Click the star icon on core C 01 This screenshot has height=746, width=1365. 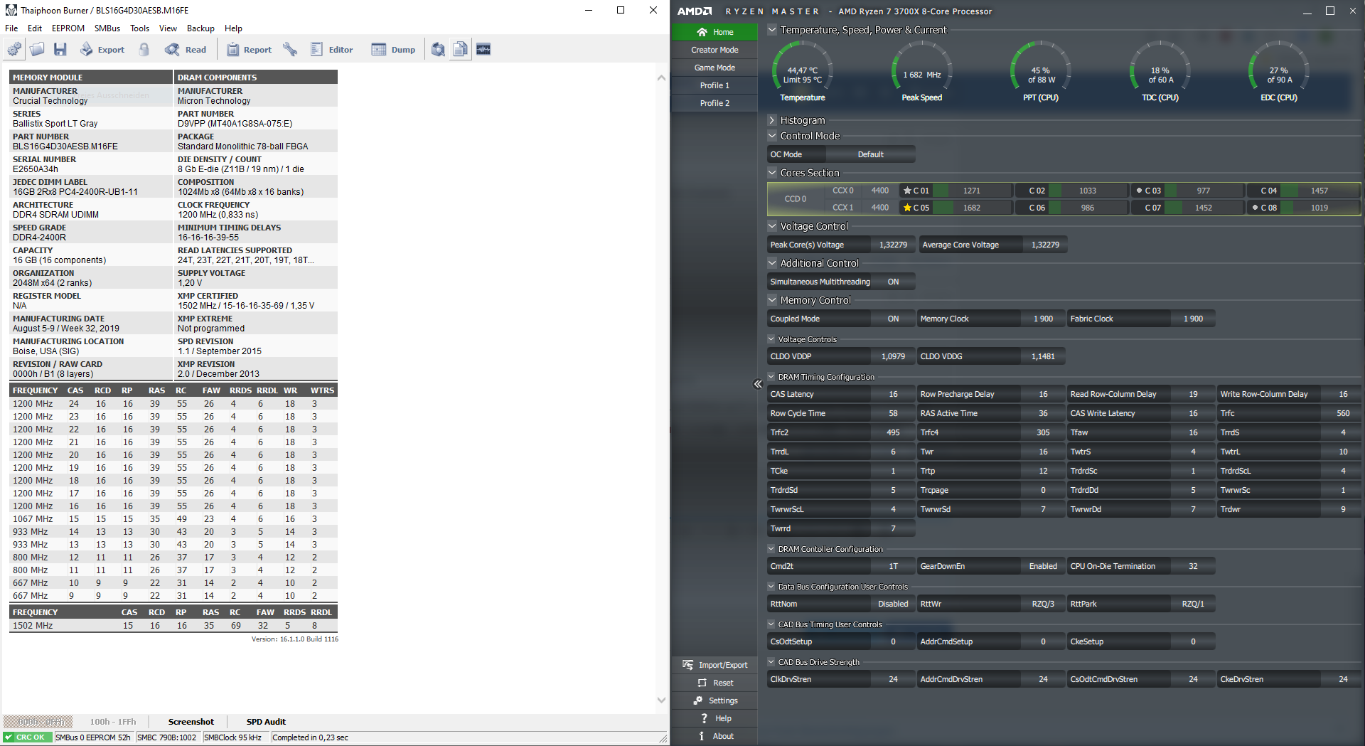coord(907,191)
